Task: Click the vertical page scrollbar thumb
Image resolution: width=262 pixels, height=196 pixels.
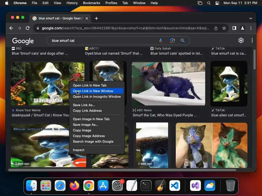Action: 254,59
